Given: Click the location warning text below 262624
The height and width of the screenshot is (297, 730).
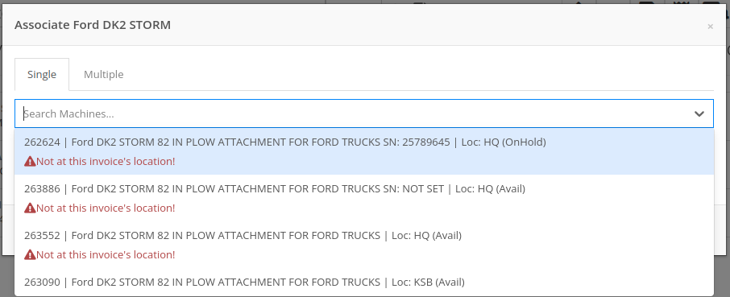Looking at the screenshot, I should click(x=106, y=162).
